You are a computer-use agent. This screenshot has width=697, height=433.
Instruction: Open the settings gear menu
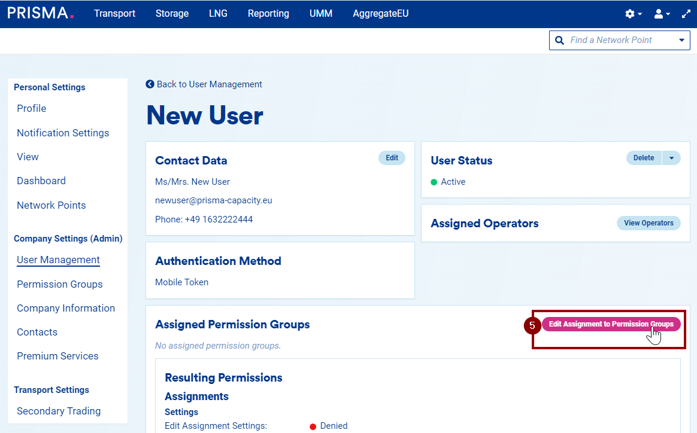pyautogui.click(x=632, y=14)
